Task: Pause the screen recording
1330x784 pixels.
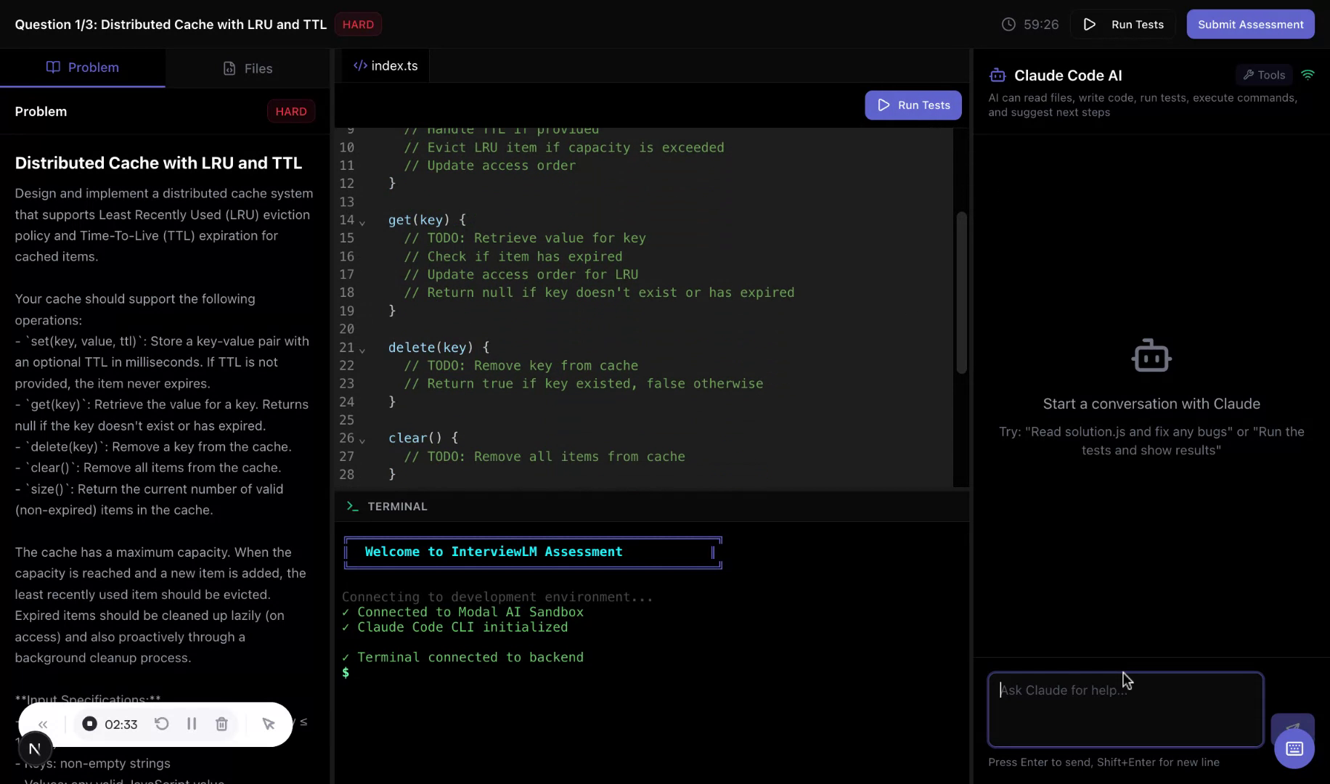Action: click(192, 724)
